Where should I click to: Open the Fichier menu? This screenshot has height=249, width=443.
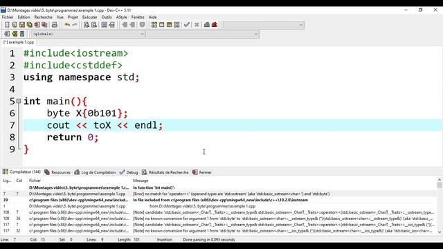coord(8,17)
